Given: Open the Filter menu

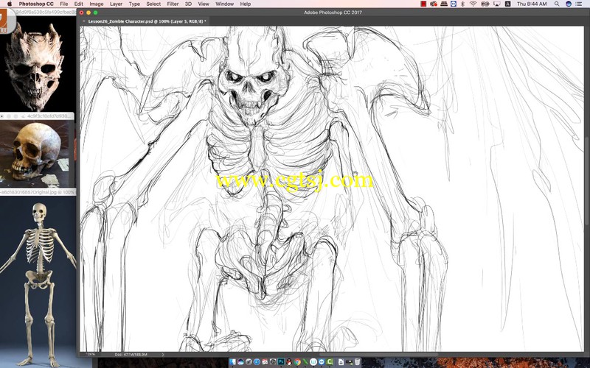Looking at the screenshot, I should [x=173, y=4].
